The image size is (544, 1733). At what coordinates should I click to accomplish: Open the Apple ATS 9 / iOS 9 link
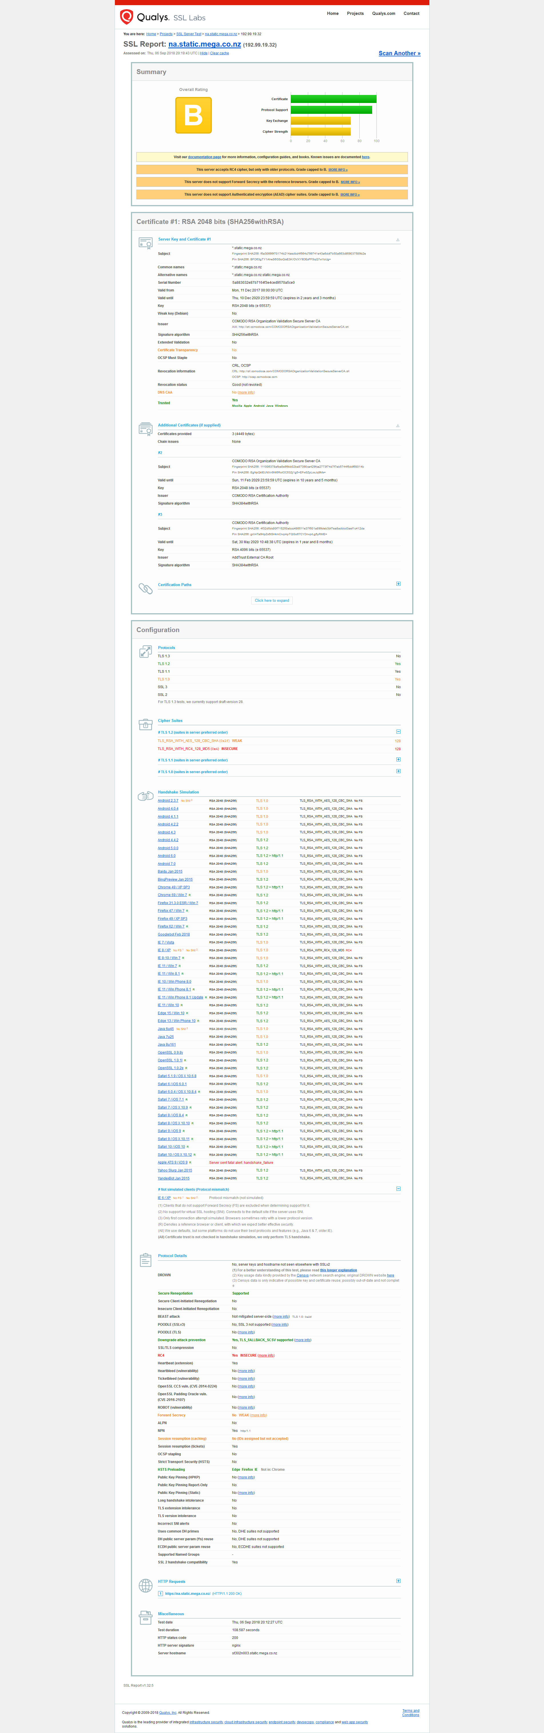pos(173,1162)
